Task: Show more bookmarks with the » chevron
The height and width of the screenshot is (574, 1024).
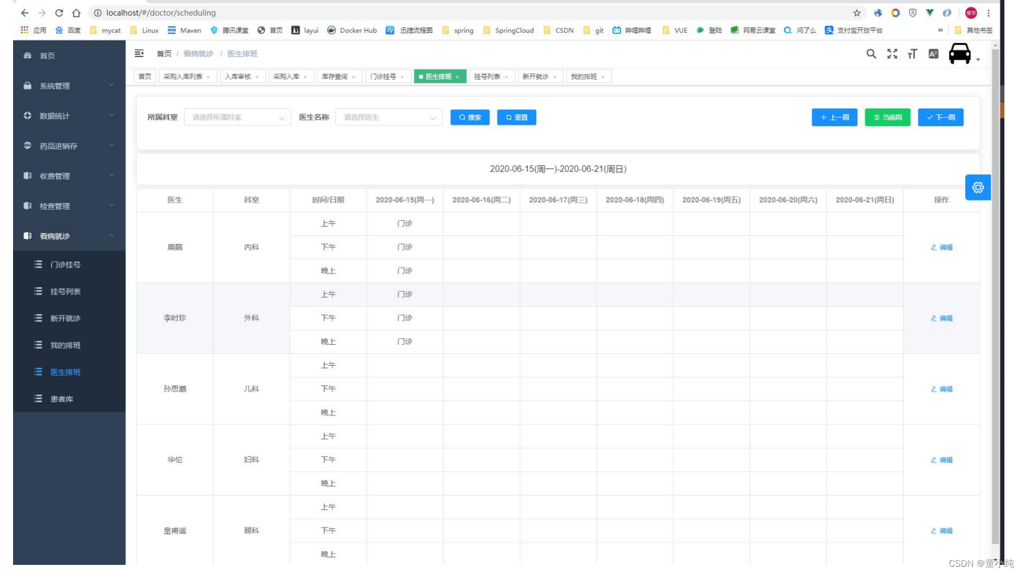Action: 940,30
